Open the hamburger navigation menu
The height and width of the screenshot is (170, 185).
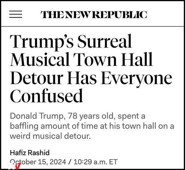(x=16, y=14)
